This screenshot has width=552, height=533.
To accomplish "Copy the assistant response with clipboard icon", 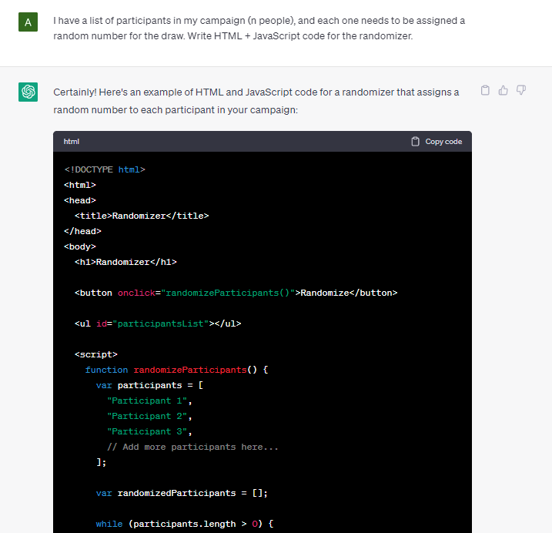I will point(485,91).
